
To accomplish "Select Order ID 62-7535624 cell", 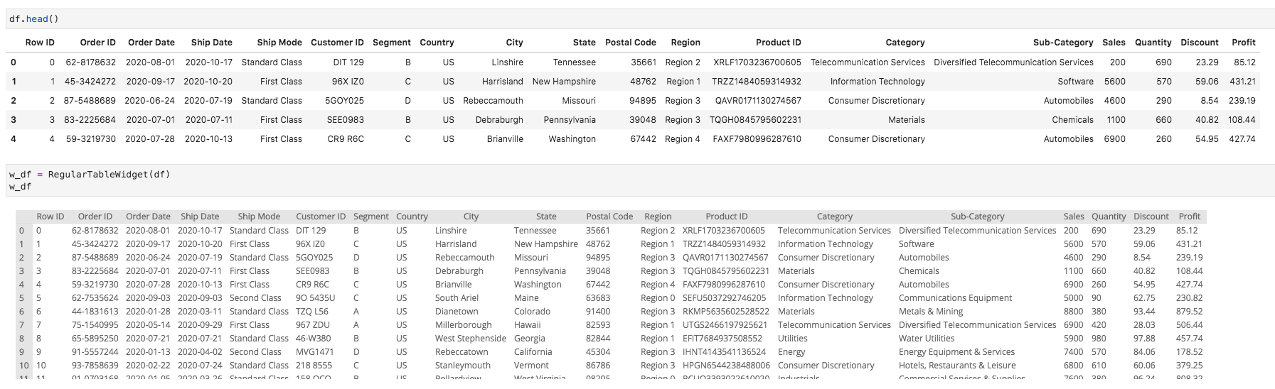I will pos(95,298).
